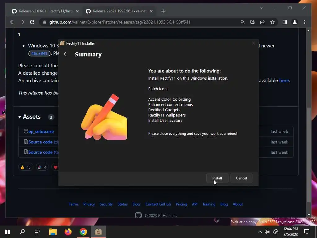Open the Chrome tab search dropdown
Screen dimensions: 317x238
pos(261,8)
